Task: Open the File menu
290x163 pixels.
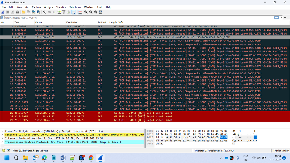Action: (3, 7)
